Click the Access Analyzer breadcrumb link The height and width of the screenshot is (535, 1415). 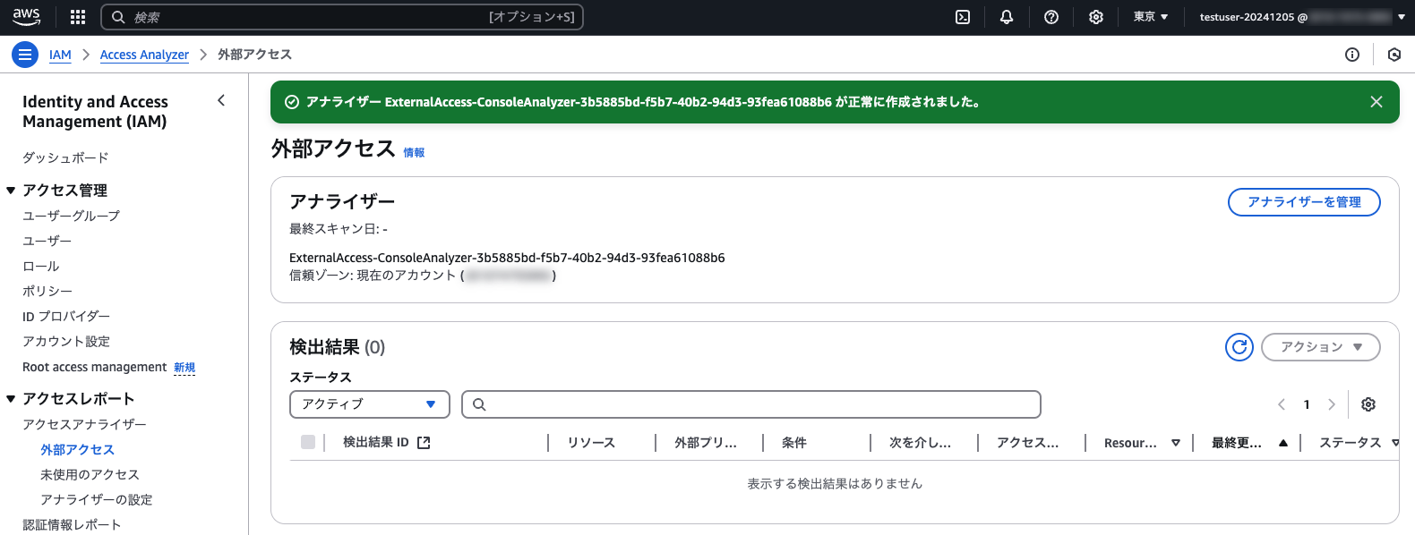(144, 55)
